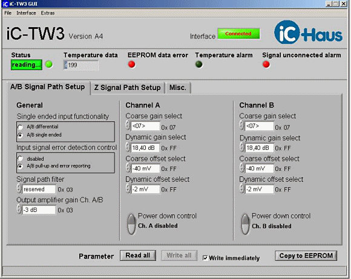
Task: Click the Signal path filter 'reserved' field
Action: pyautogui.click(x=39, y=189)
